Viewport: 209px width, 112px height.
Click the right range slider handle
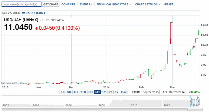199,101
